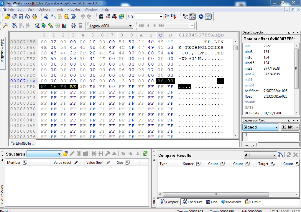Open the Goto offset dropdown in toolbar
The height and width of the screenshot is (212, 301).
pyautogui.click(x=161, y=17)
